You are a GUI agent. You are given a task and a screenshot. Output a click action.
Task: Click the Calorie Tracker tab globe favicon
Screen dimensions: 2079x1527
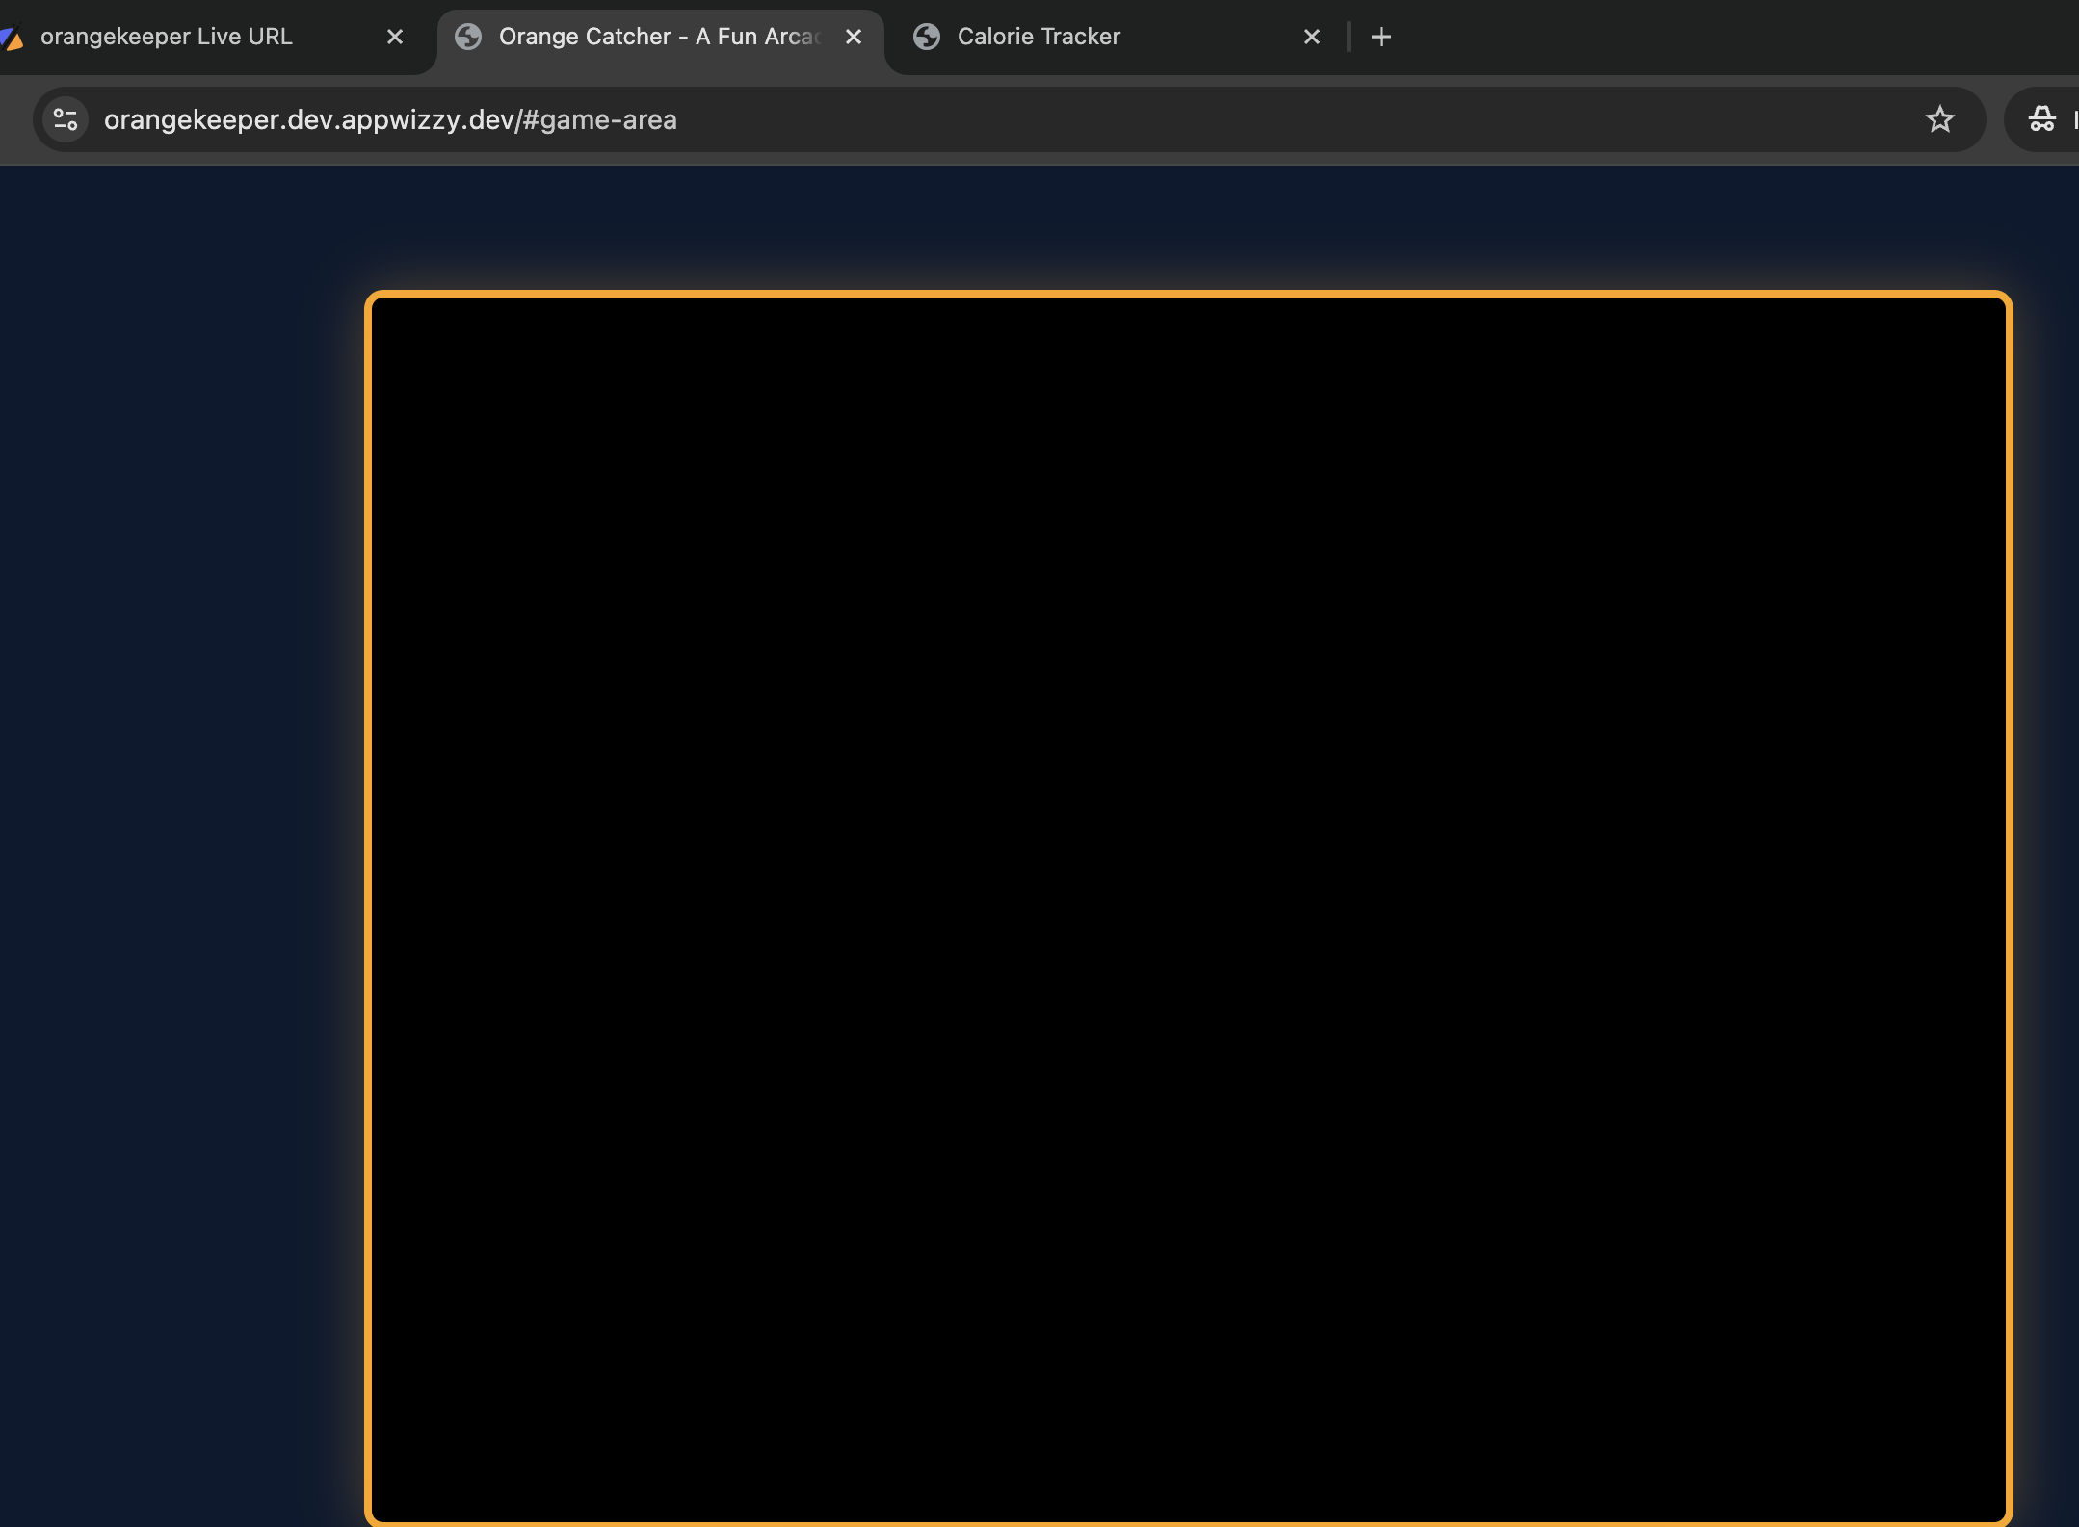tap(927, 38)
